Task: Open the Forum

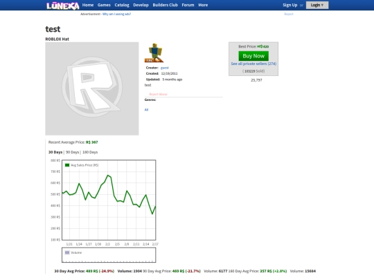Action: pos(188,5)
